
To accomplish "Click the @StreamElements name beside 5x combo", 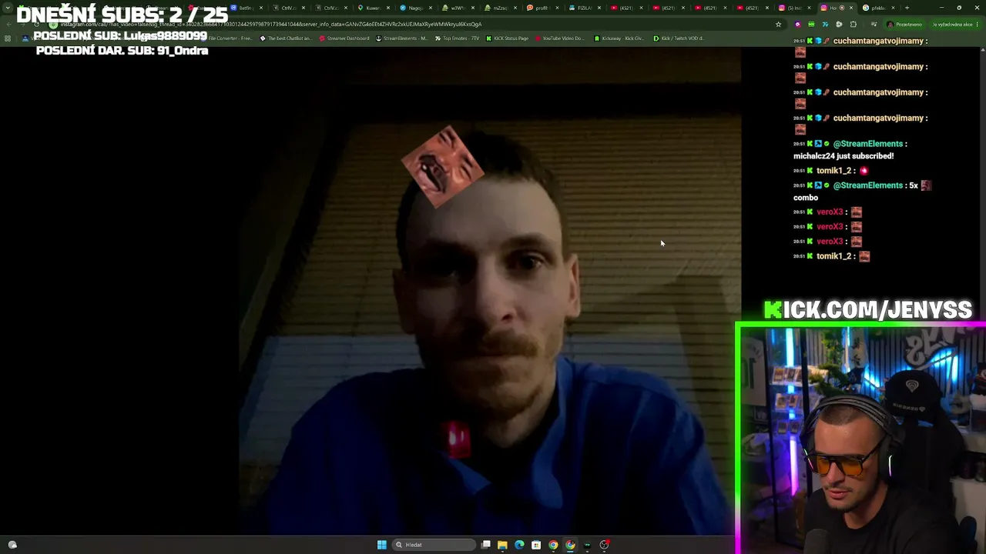I will point(868,185).
